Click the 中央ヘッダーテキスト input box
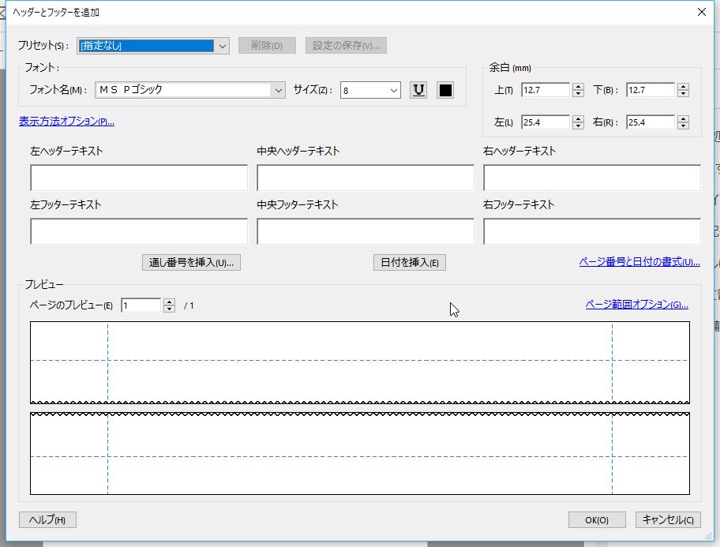Viewport: 720px width, 547px height. (366, 178)
